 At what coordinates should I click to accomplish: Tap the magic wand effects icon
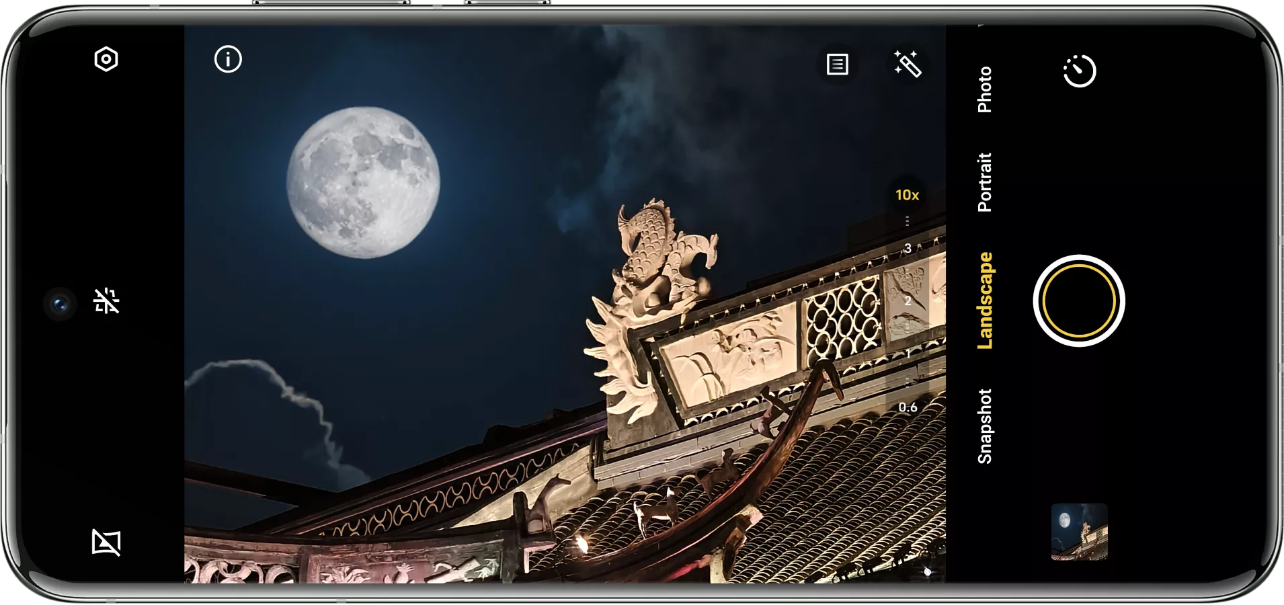click(x=908, y=65)
